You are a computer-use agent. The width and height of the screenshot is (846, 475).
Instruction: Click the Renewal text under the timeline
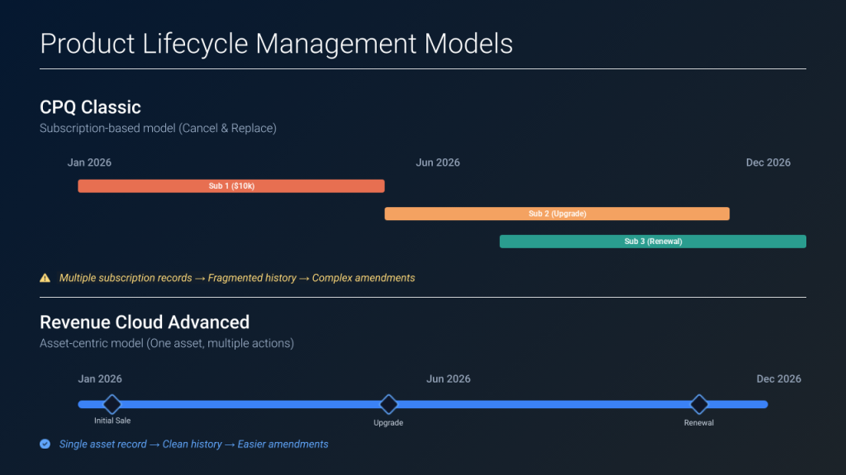pyautogui.click(x=699, y=423)
